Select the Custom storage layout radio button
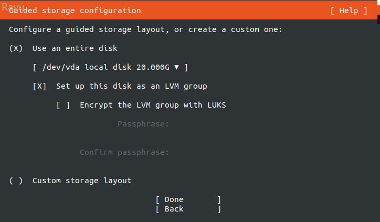 pyautogui.click(x=16, y=181)
